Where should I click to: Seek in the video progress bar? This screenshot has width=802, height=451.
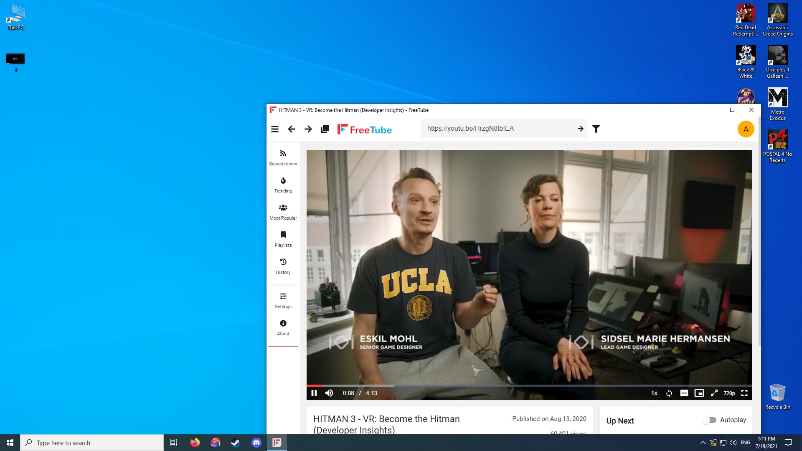(529, 385)
